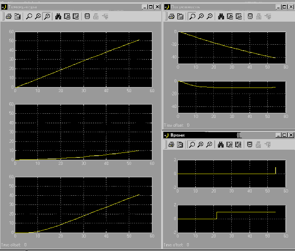Select Zoom tool in the Температура scope
Screen dimensions: 295x251
[x=29, y=17]
